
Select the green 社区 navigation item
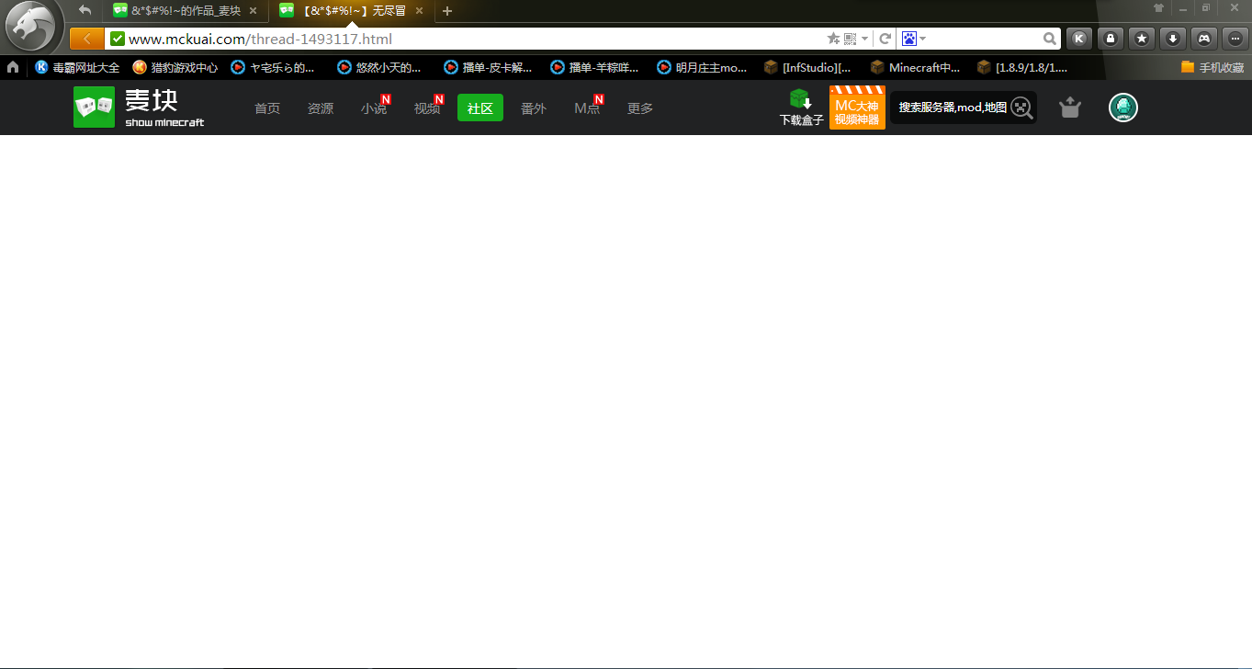click(x=480, y=108)
